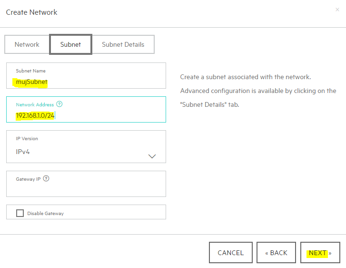Focus the Subnet Name field with mujSubnet
The height and width of the screenshot is (268, 346).
(86, 76)
